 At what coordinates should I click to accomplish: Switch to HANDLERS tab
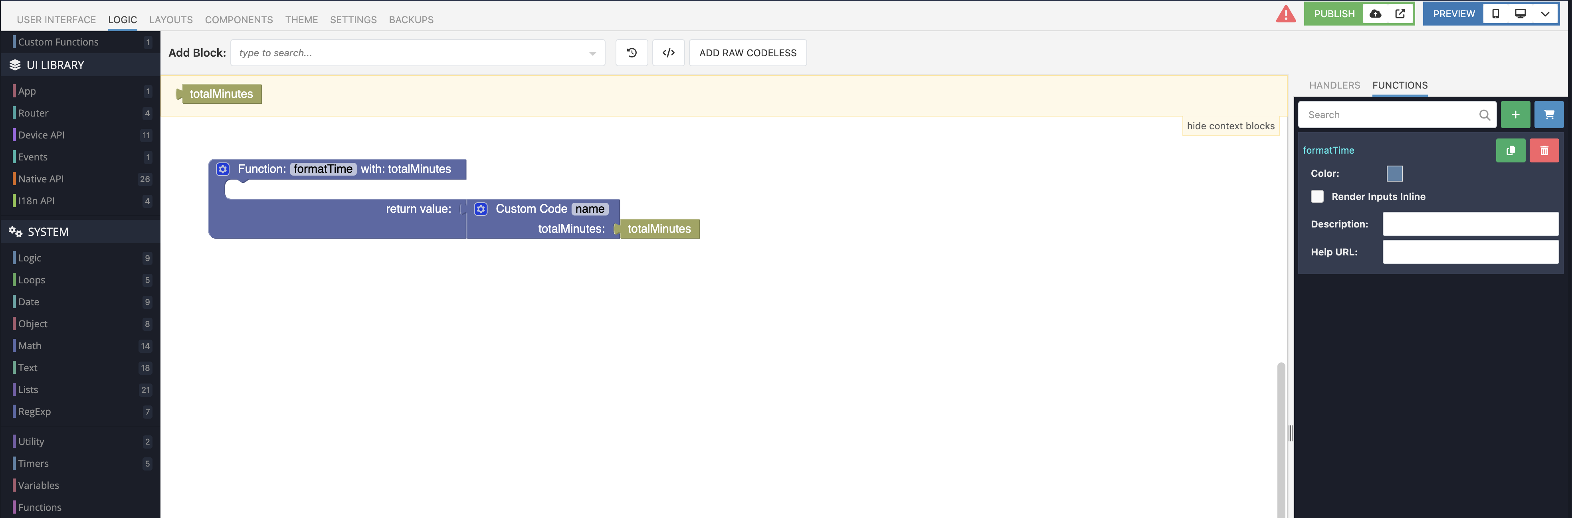point(1334,85)
